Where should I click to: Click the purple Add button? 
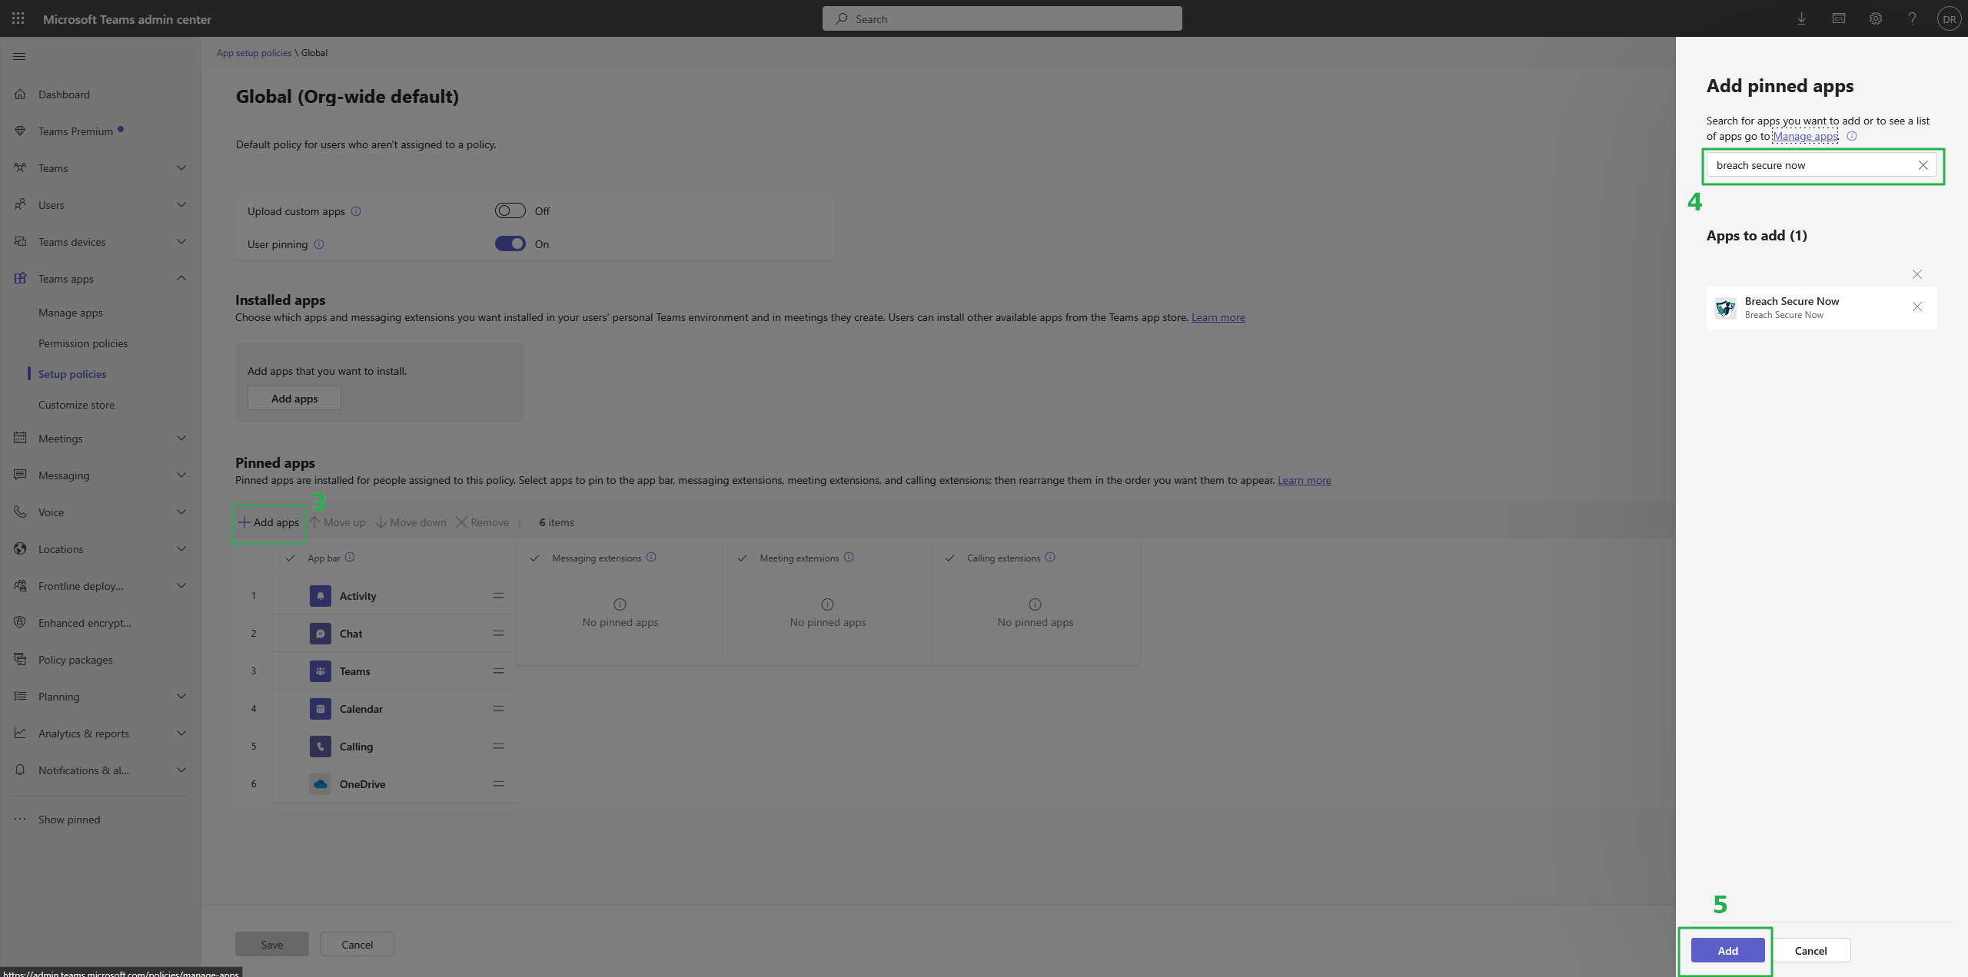(1727, 950)
